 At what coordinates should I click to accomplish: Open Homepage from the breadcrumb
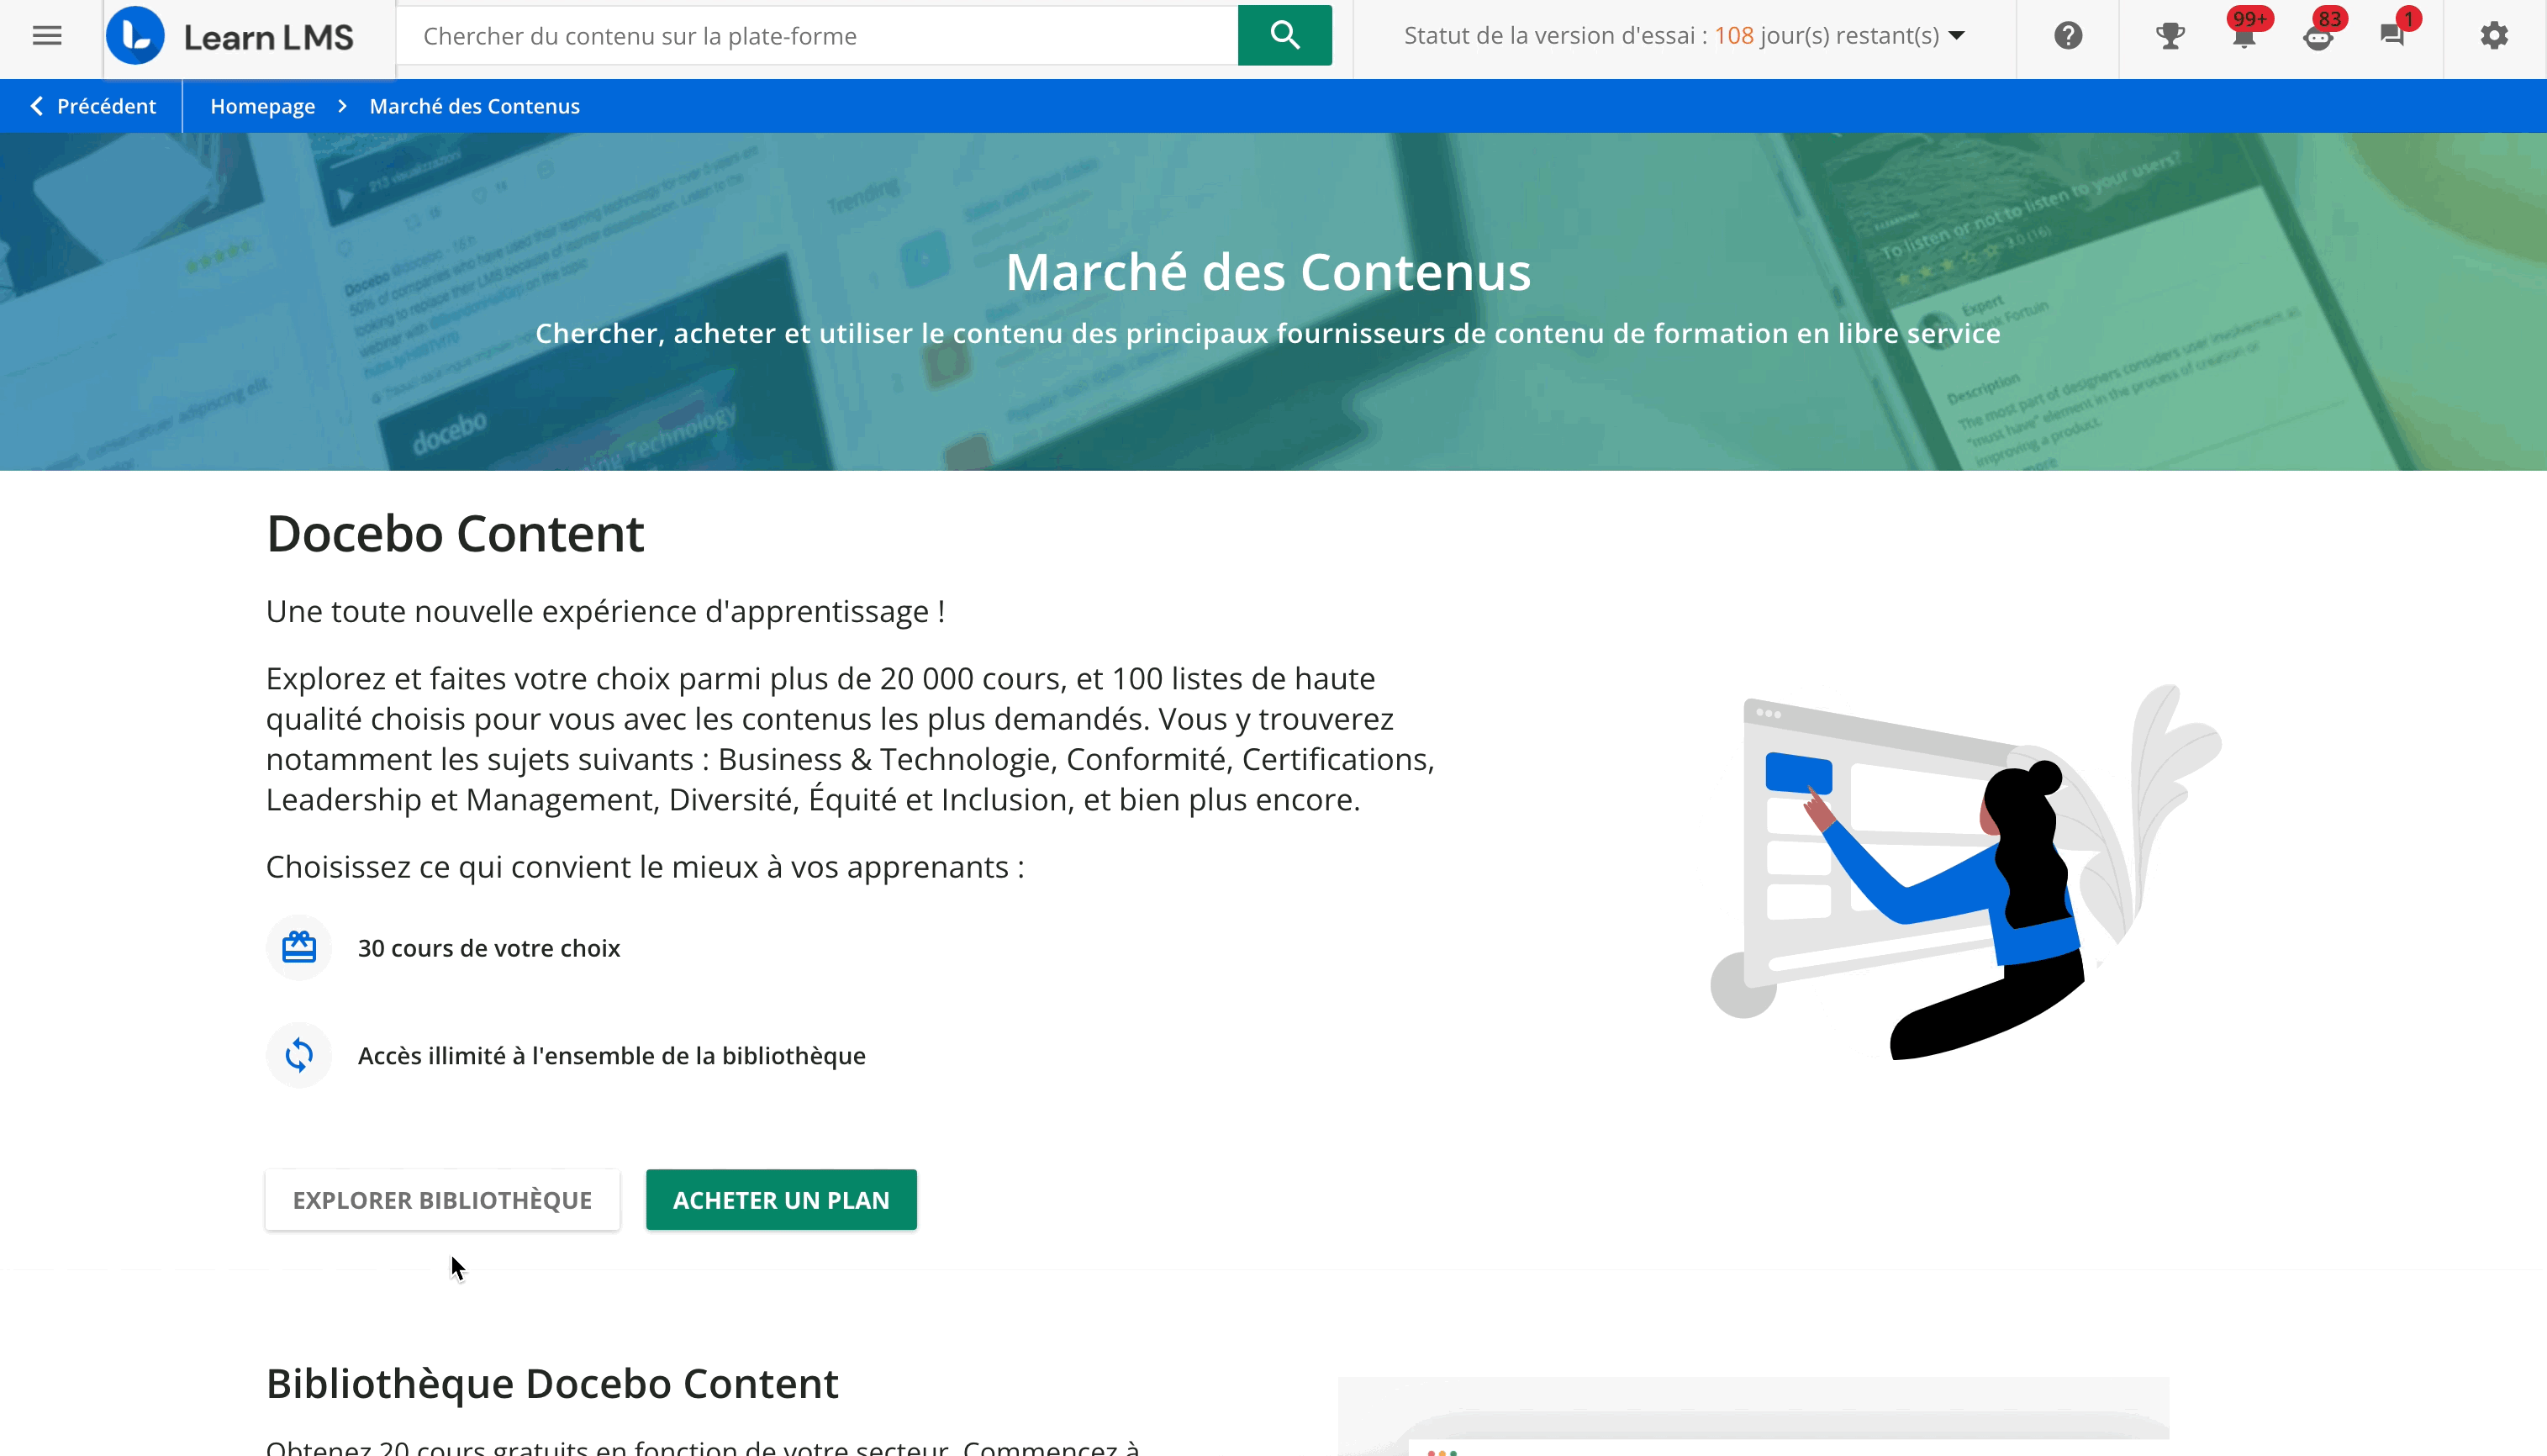pos(262,105)
